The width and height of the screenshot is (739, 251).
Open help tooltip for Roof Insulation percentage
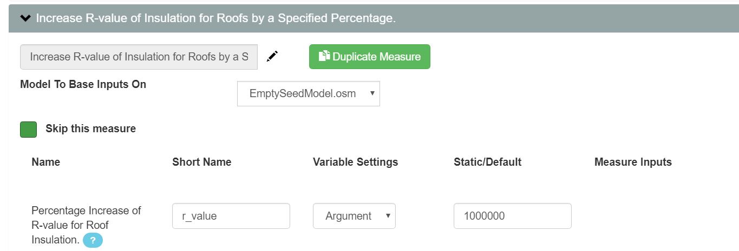(93, 240)
